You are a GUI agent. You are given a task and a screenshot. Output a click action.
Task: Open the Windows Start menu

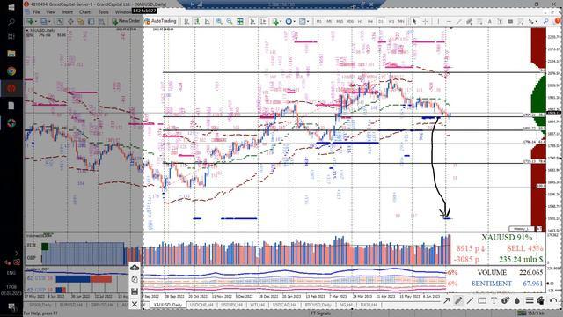coord(11,7)
